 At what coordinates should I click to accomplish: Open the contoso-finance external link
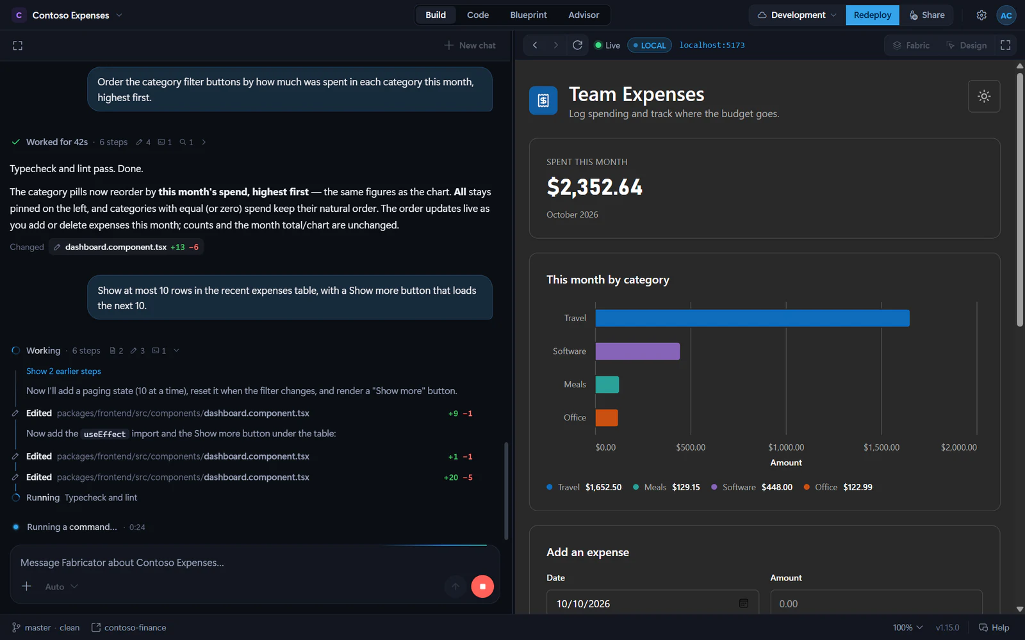[x=129, y=628]
